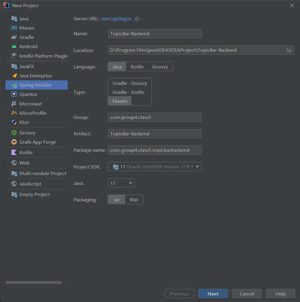This screenshot has width=300, height=302.
Task: Select War packaging
Action: click(134, 200)
